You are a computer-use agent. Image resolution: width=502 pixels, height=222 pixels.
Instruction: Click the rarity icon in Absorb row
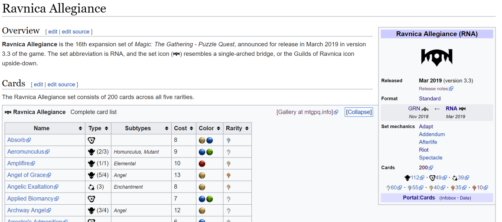point(228,140)
